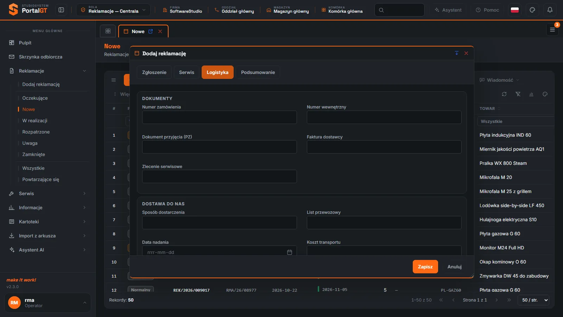Image resolution: width=563 pixels, height=317 pixels.
Task: Open the notifications bell
Action: (x=550, y=10)
